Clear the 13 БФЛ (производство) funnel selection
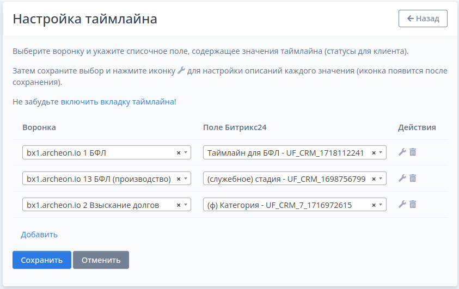 tap(179, 179)
